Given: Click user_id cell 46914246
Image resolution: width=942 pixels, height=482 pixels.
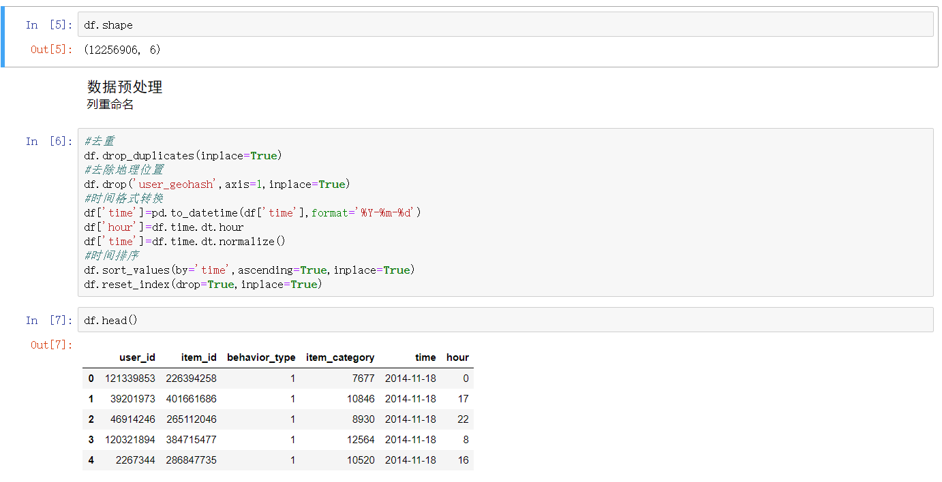Looking at the screenshot, I should (133, 419).
